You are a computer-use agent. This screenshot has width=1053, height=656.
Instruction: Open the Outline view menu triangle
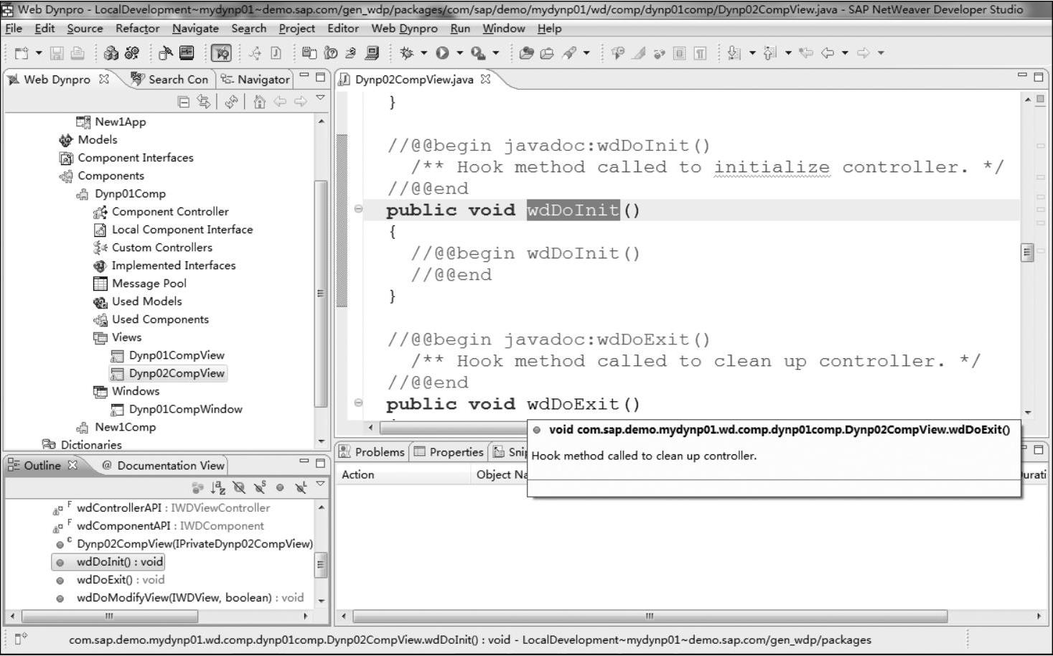point(320,484)
